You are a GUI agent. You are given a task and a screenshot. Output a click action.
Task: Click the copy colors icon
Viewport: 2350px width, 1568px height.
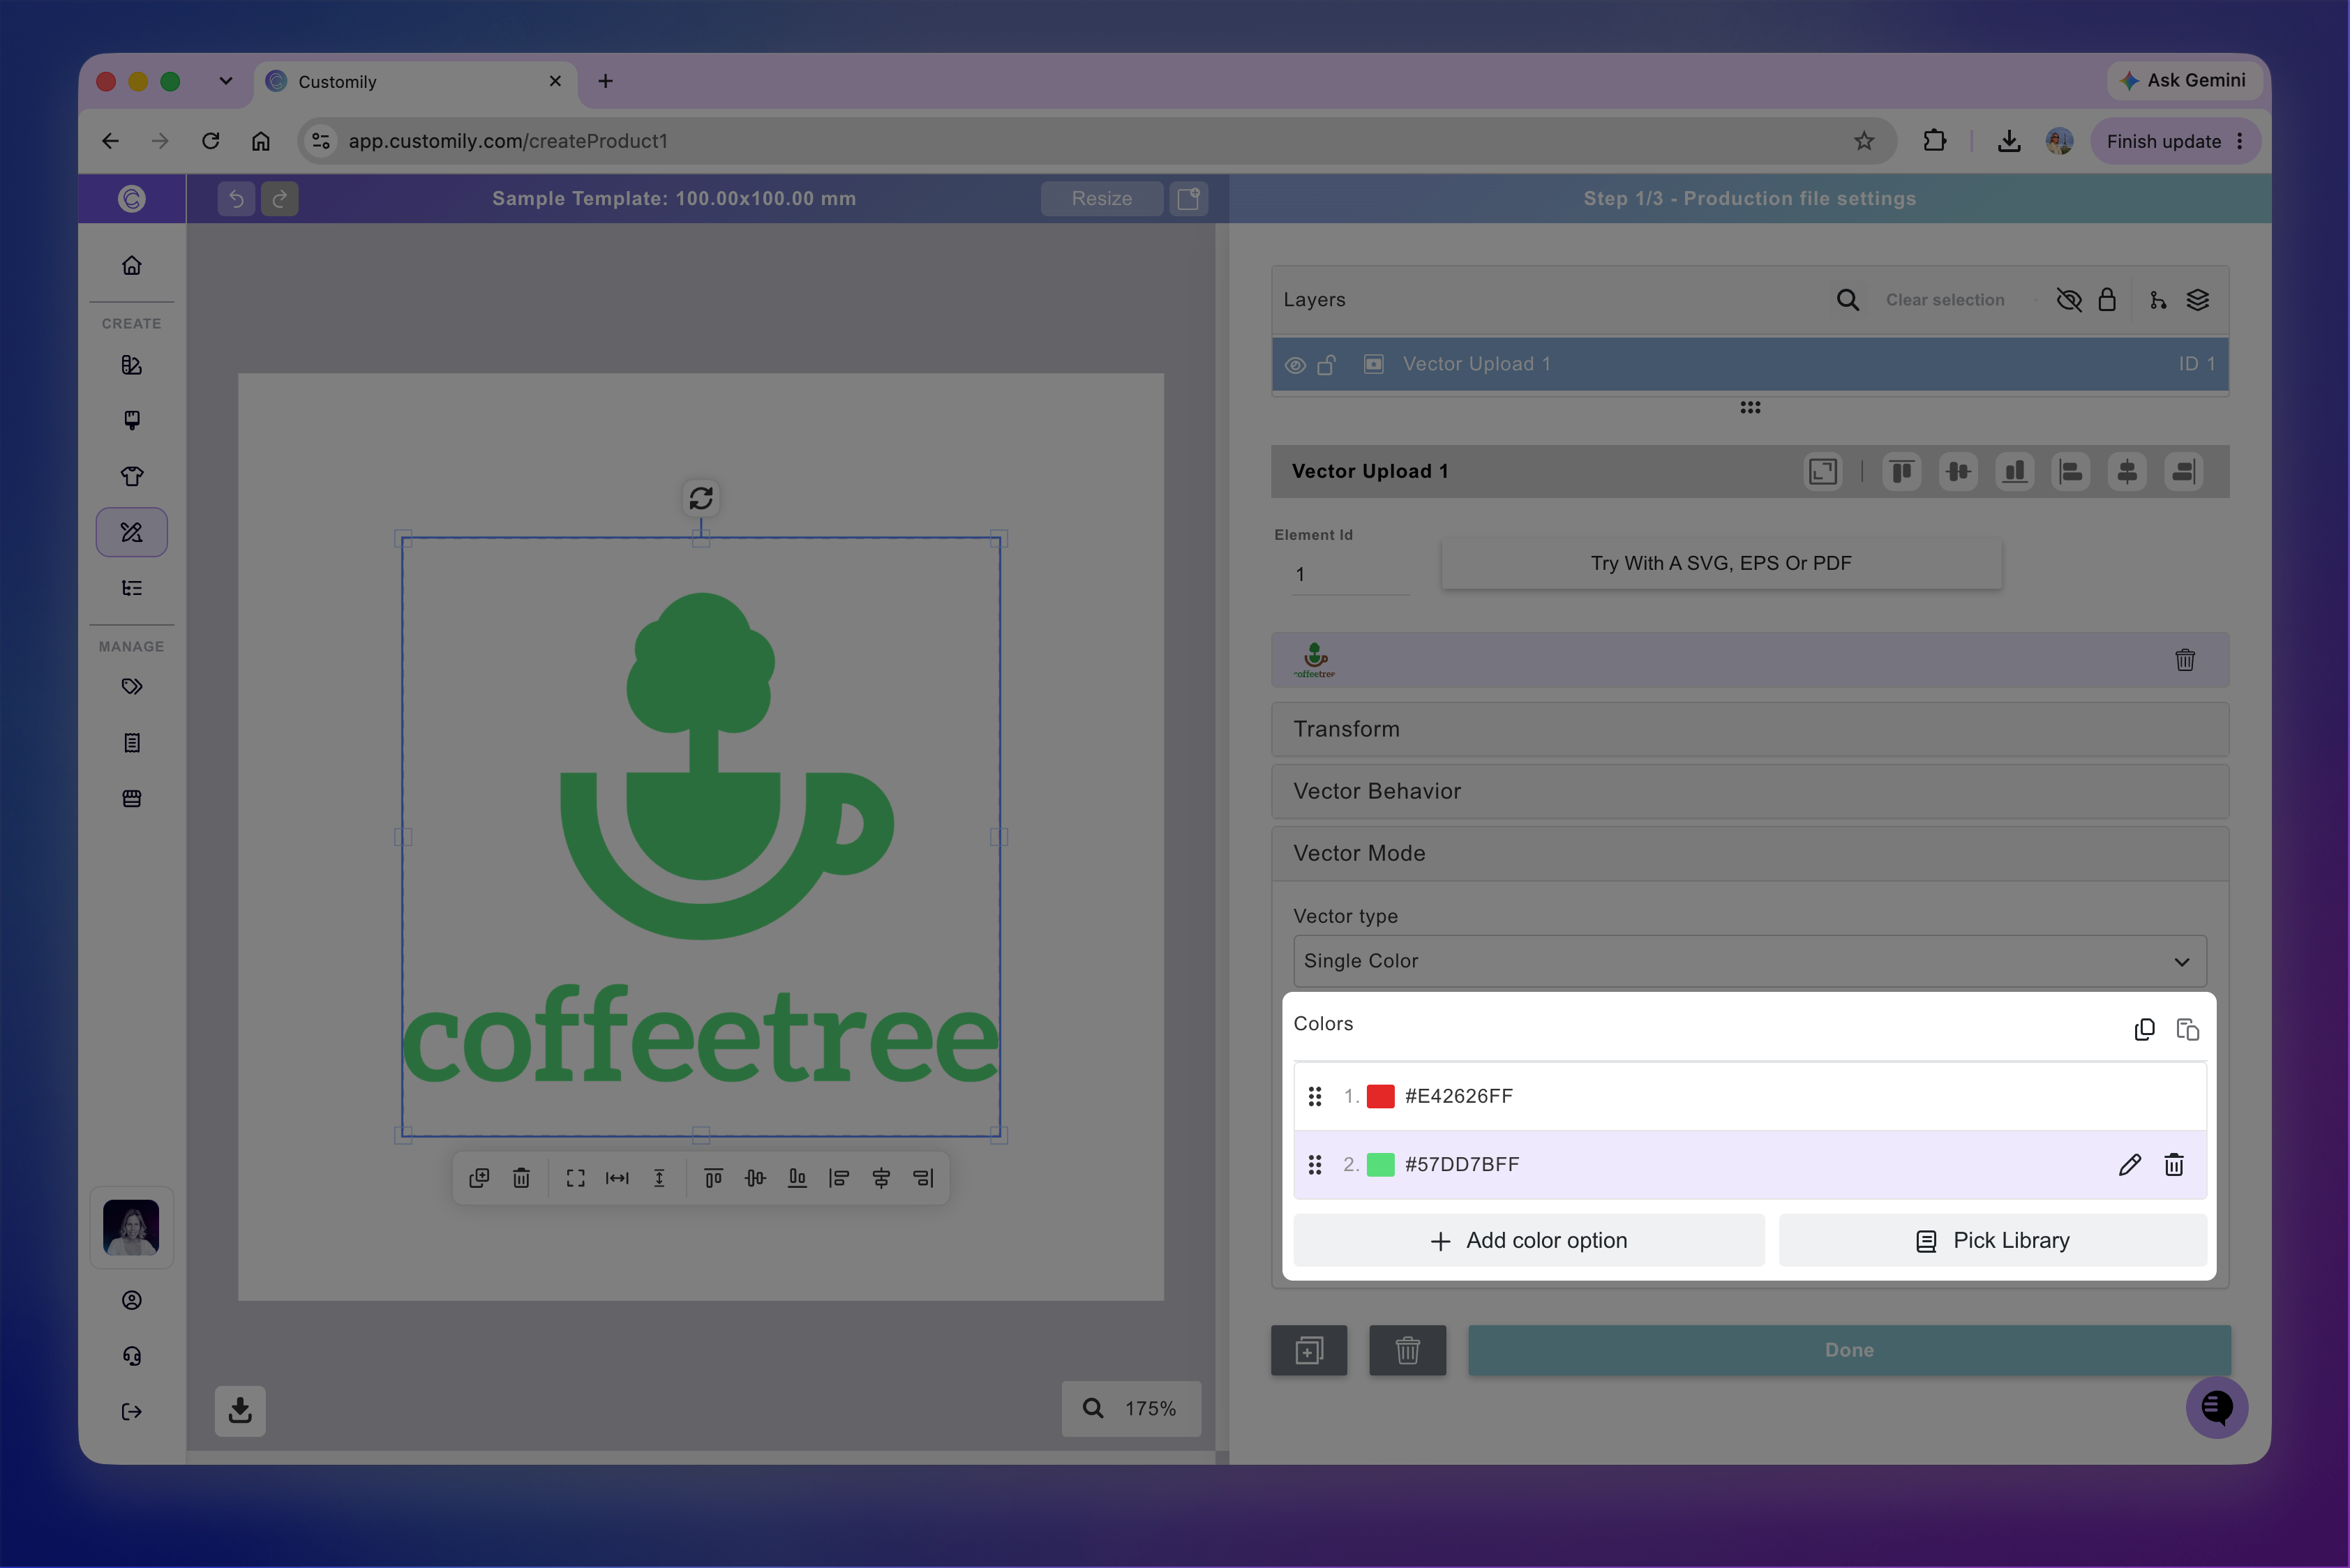(x=2144, y=1029)
